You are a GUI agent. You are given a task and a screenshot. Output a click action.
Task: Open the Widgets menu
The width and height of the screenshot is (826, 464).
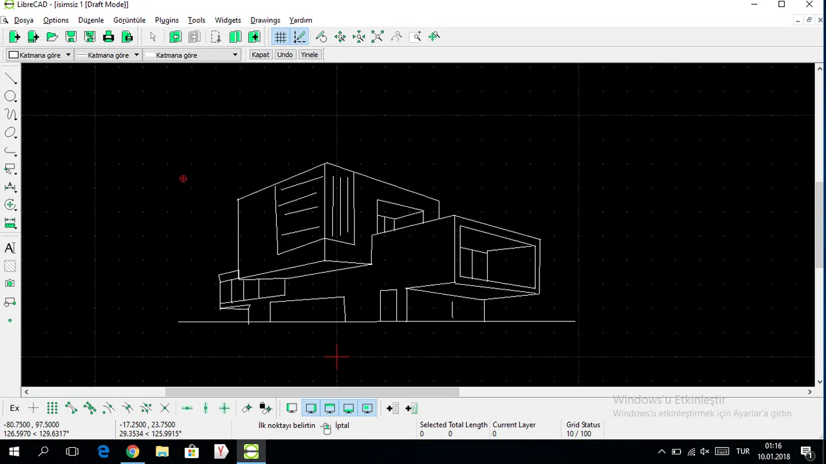(228, 20)
